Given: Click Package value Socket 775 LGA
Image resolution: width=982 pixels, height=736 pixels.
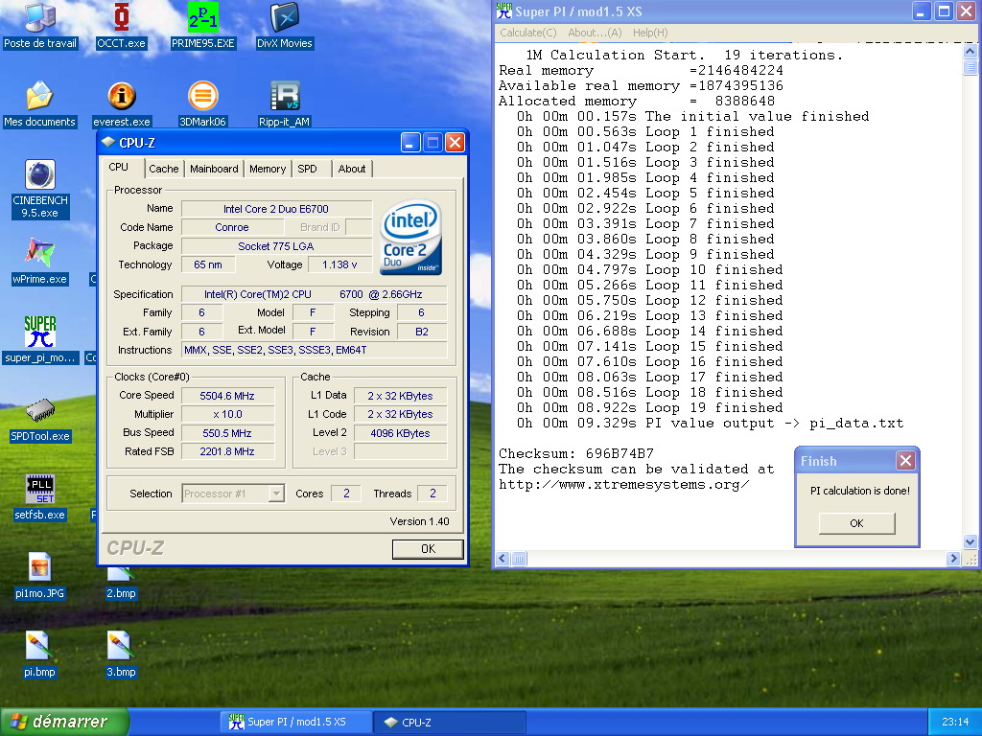Looking at the screenshot, I should point(276,246).
